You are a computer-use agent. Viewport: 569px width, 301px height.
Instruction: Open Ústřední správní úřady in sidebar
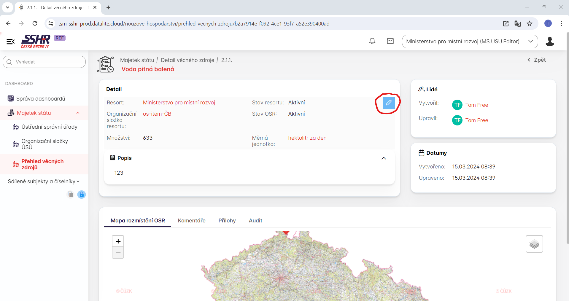tap(49, 127)
